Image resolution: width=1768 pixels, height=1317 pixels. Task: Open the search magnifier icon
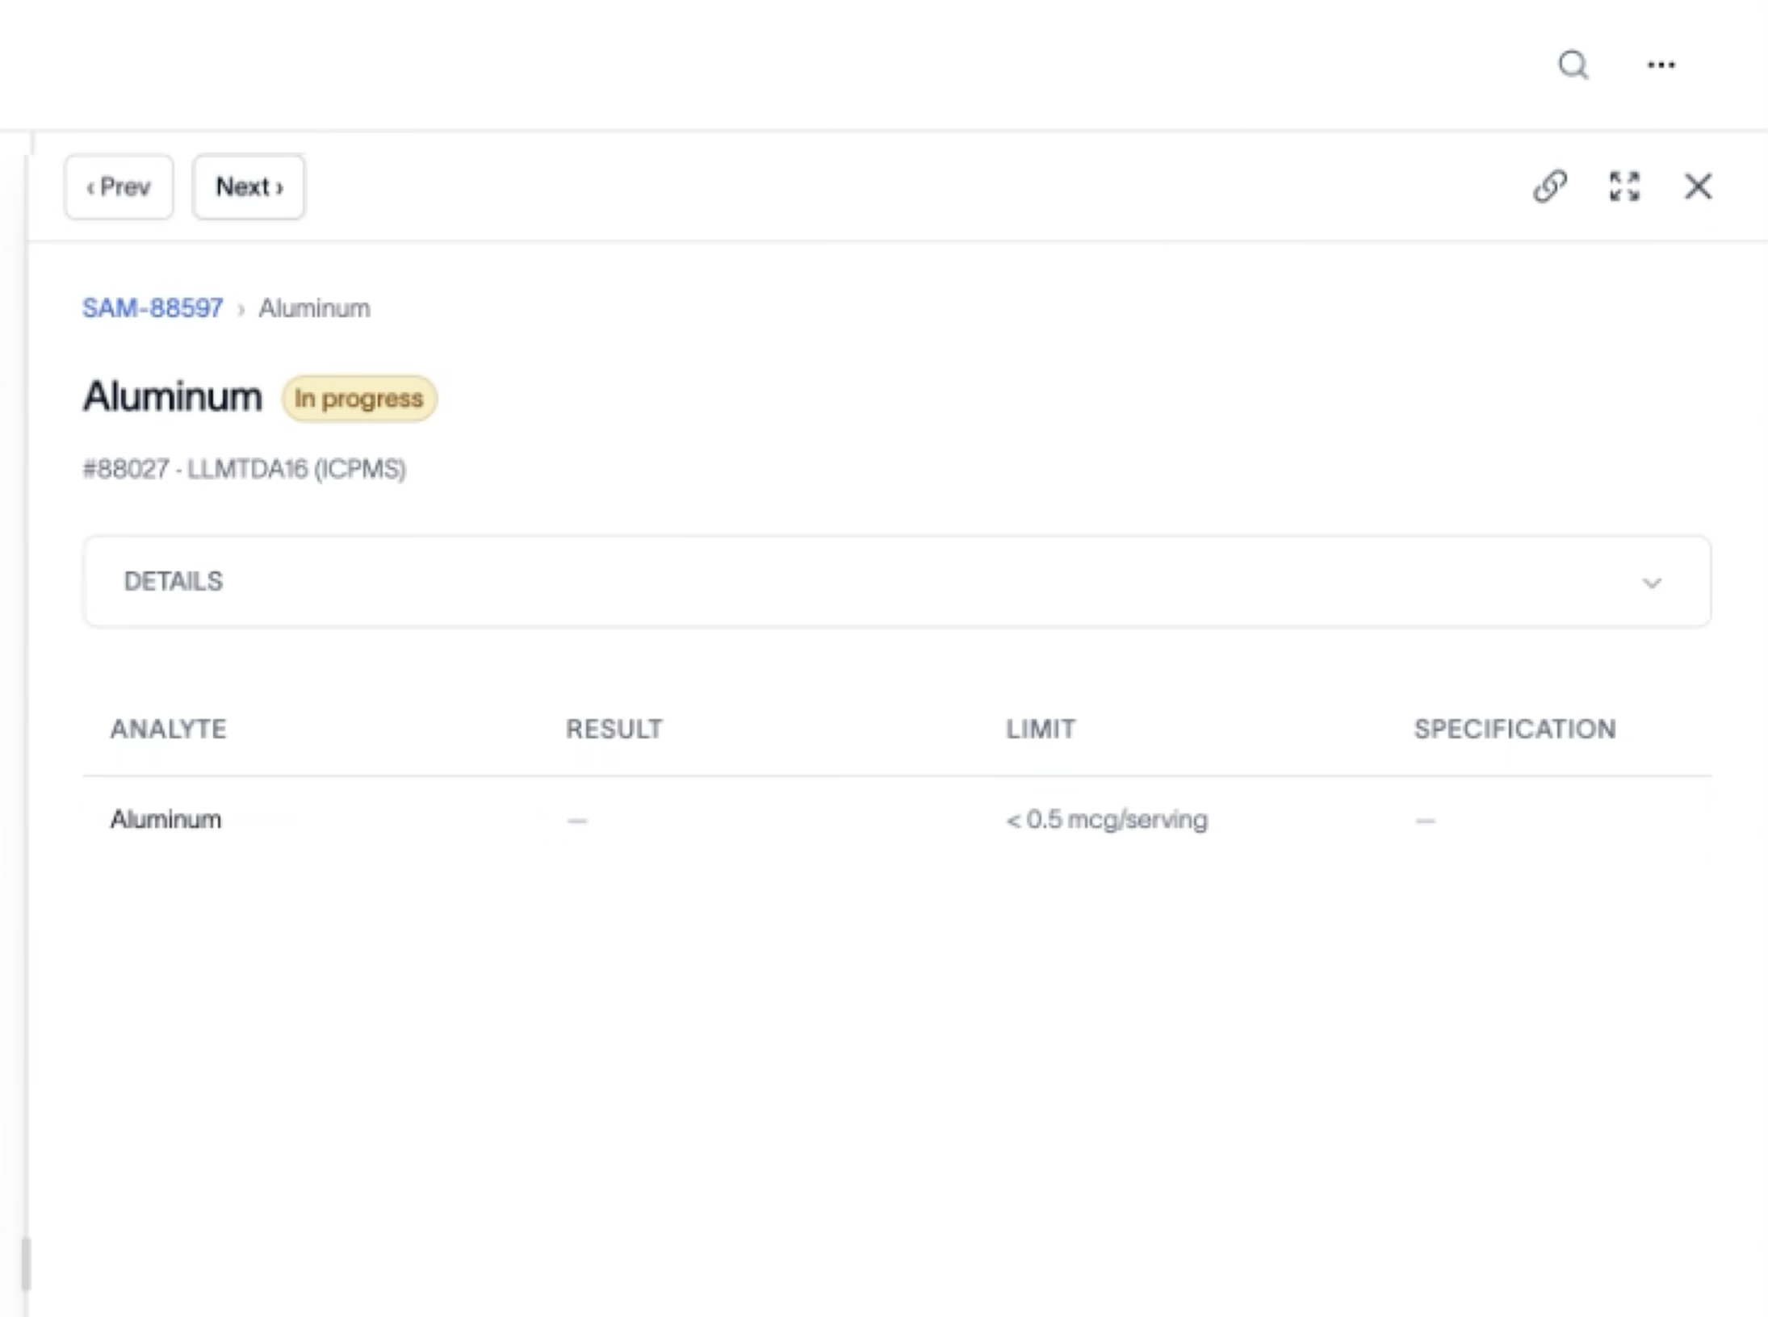1573,65
